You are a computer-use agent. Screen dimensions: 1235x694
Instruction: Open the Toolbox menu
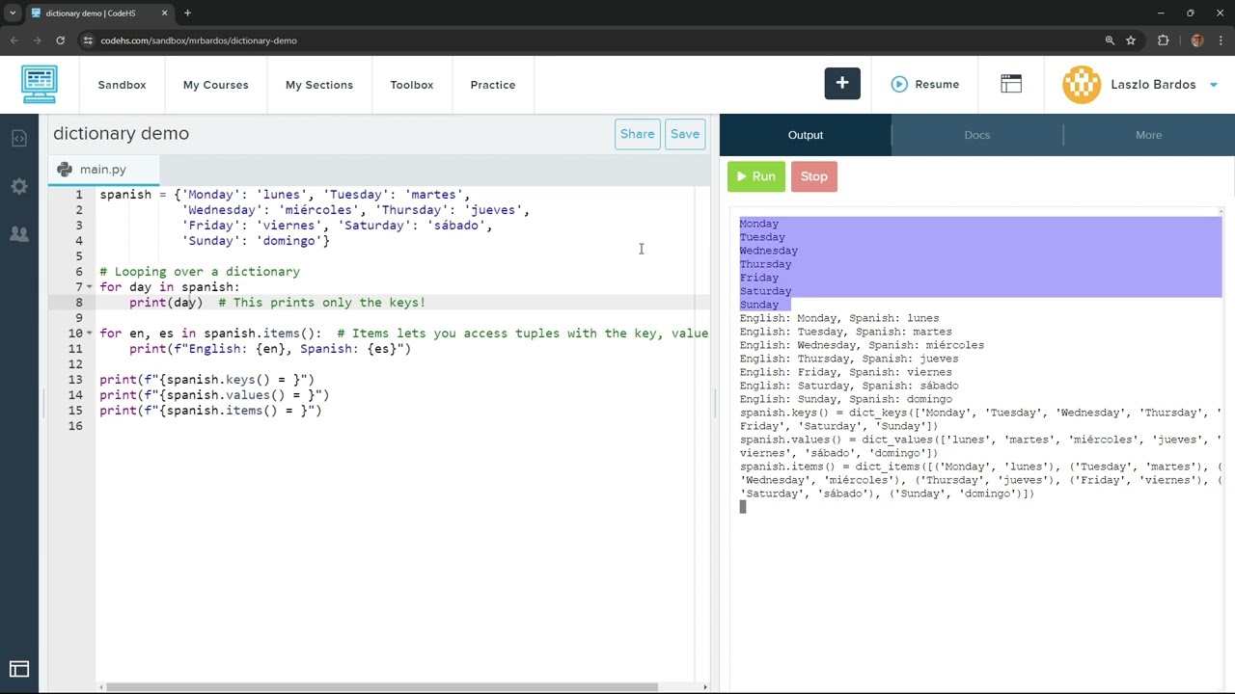(412, 85)
